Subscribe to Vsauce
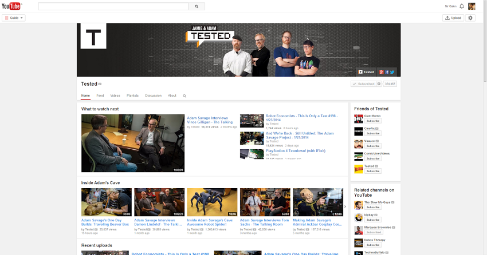The height and width of the screenshot is (255, 487). (x=373, y=146)
